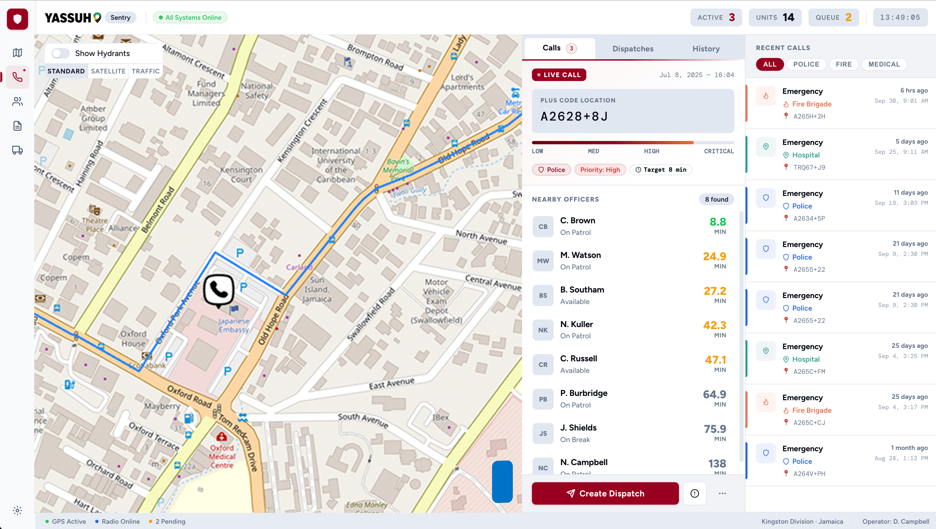Open the vehicles truck icon in sidebar
The width and height of the screenshot is (936, 529).
[17, 150]
